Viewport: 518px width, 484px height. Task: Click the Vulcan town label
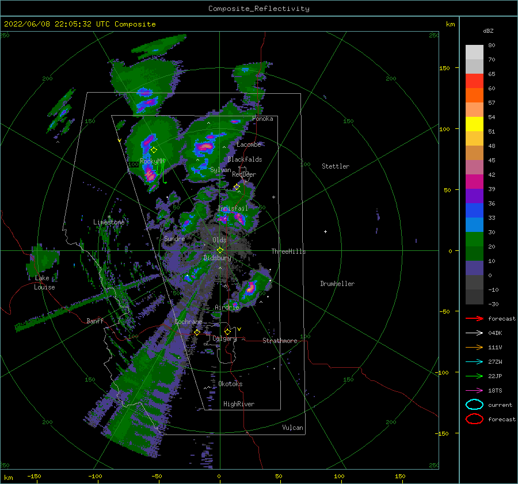click(292, 428)
